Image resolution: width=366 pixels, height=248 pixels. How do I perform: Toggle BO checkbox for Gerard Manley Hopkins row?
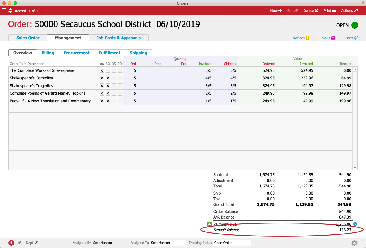(108, 93)
